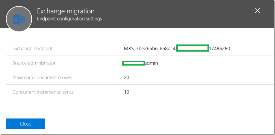Viewport: 275px width, 135px height.
Task: Click the Source administrator label
Action: pos(34,63)
